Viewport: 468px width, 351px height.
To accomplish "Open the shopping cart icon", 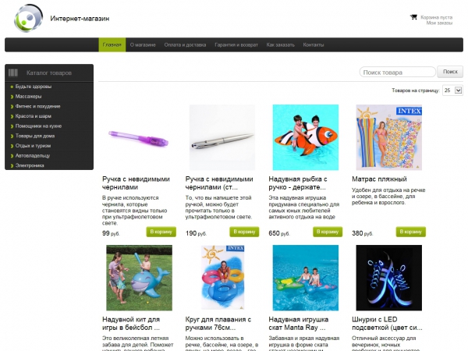I will click(x=413, y=17).
